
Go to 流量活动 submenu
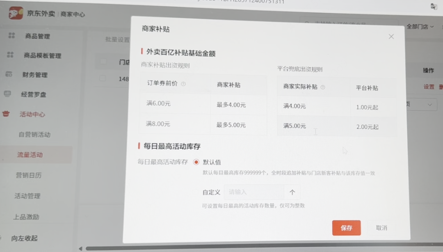pyautogui.click(x=30, y=154)
